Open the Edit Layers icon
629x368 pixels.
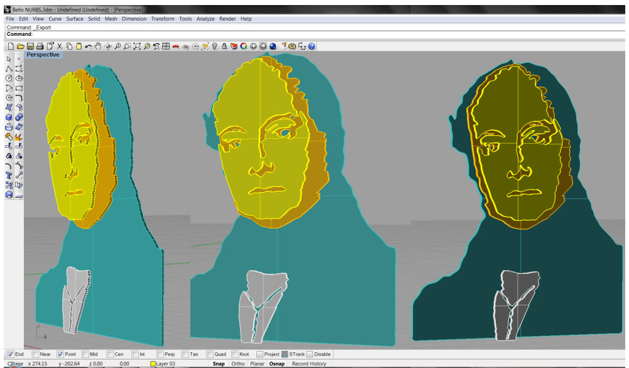point(234,46)
